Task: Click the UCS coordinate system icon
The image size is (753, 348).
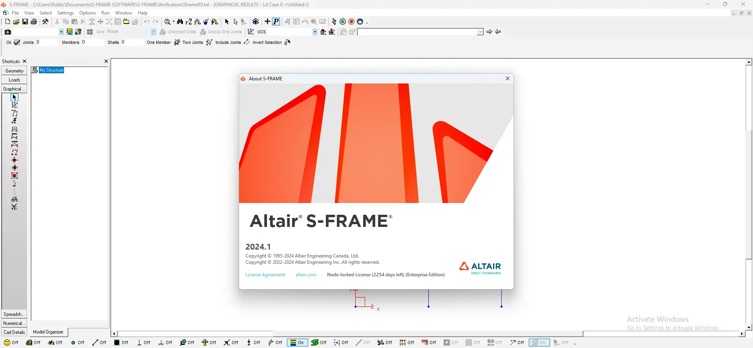Action: tap(251, 32)
